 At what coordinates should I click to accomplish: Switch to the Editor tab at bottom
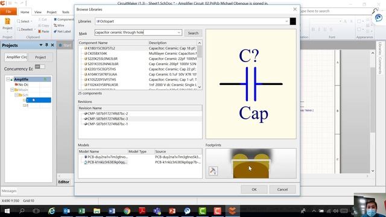[x=64, y=182]
